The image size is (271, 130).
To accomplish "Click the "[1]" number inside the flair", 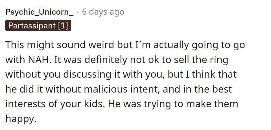I will tap(63, 26).
